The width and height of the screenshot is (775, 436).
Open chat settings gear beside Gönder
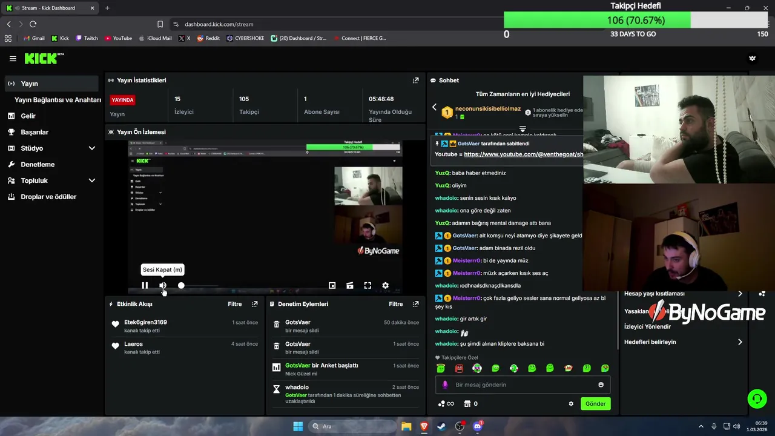(x=571, y=404)
